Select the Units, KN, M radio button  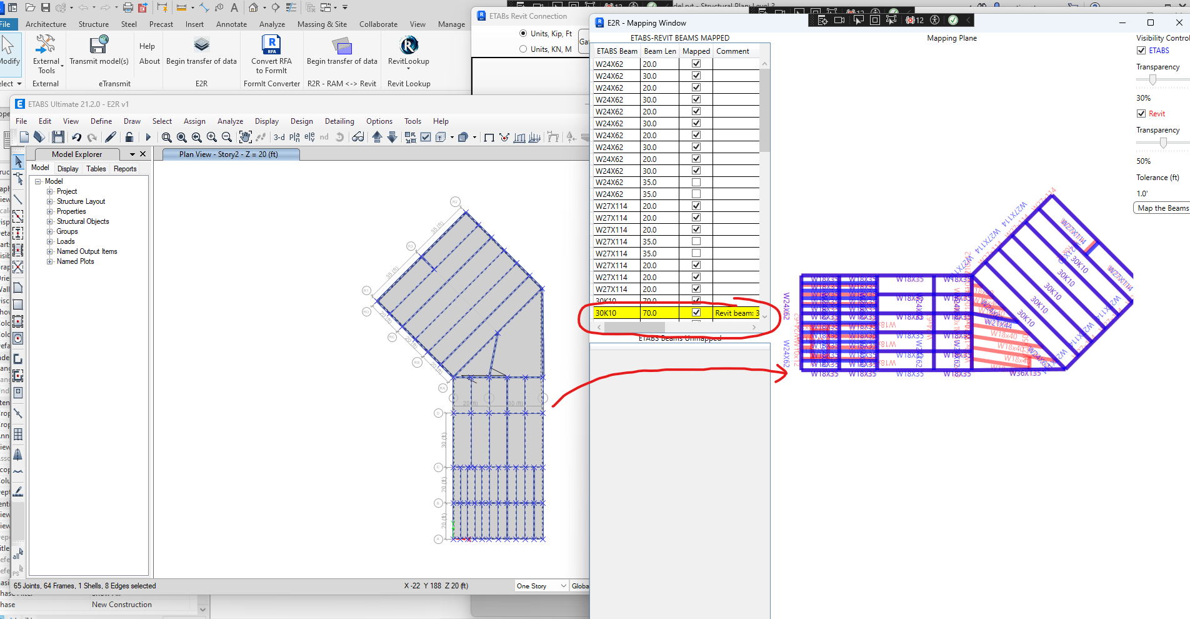(523, 49)
